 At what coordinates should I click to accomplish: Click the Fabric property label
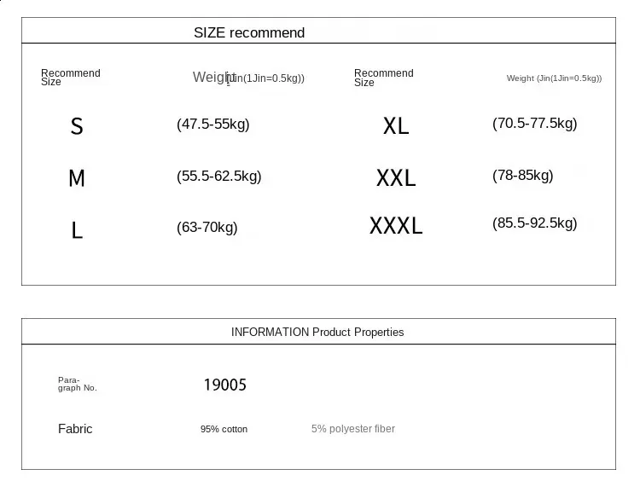(75, 429)
